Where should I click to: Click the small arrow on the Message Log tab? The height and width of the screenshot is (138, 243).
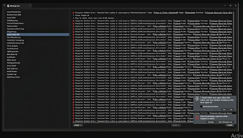coord(30,6)
